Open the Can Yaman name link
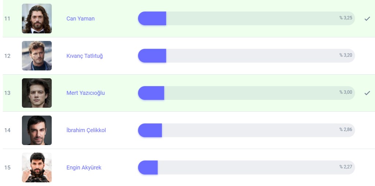Image resolution: width=375 pixels, height=186 pixels. coord(81,19)
